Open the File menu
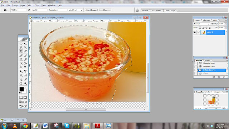This screenshot has height=129, width=229. tap(3, 5)
